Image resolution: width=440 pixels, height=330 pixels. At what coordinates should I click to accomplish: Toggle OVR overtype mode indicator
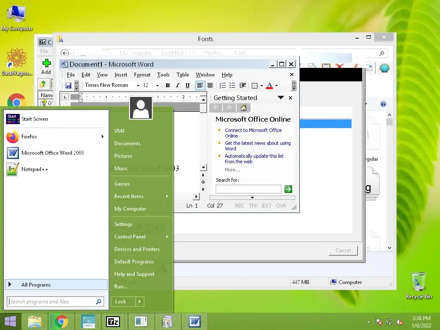[x=281, y=206]
